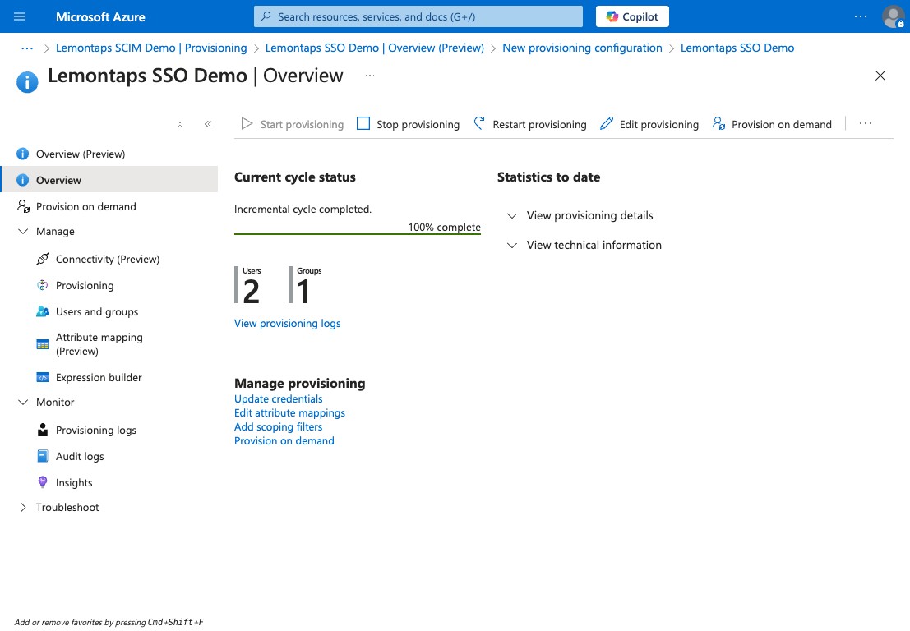Viewport: 910px width, 631px height.
Task: Click the Connectivity plug icon
Action: [x=43, y=259]
